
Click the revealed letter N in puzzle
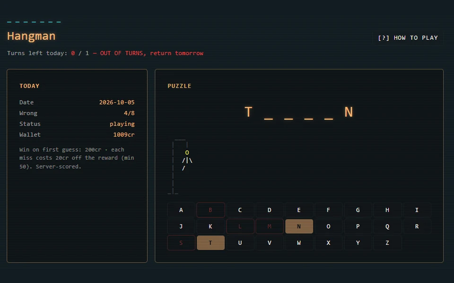click(349, 112)
